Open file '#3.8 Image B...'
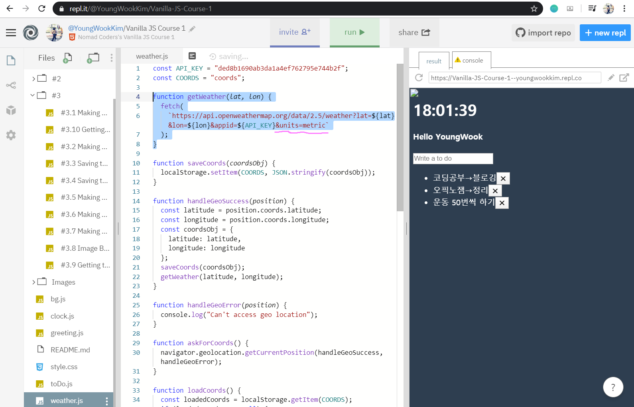Viewport: 634px width, 407px height. pos(78,248)
